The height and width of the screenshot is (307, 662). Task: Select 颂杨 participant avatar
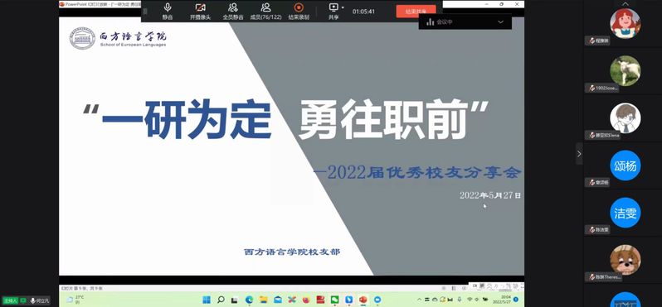(625, 166)
